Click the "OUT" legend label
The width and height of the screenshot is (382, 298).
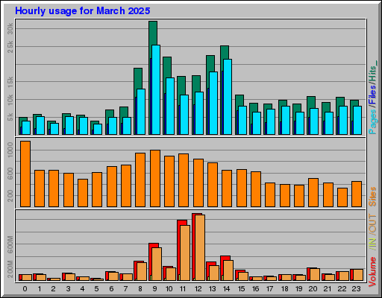pos(372,223)
